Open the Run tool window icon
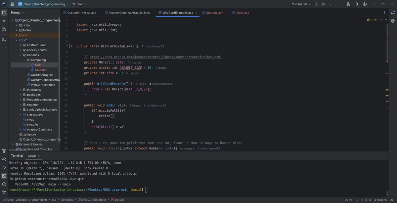 pos(4,168)
